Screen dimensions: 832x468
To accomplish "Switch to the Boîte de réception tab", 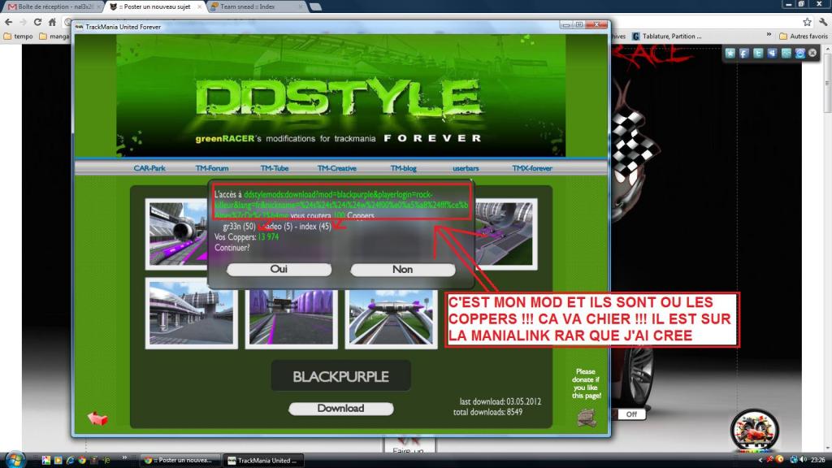I will point(51,6).
